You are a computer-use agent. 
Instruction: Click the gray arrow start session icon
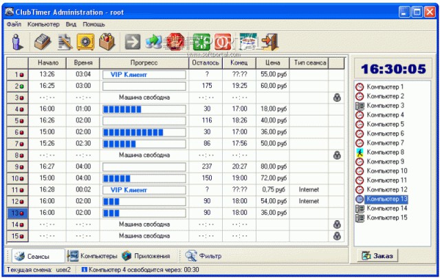coord(133,42)
